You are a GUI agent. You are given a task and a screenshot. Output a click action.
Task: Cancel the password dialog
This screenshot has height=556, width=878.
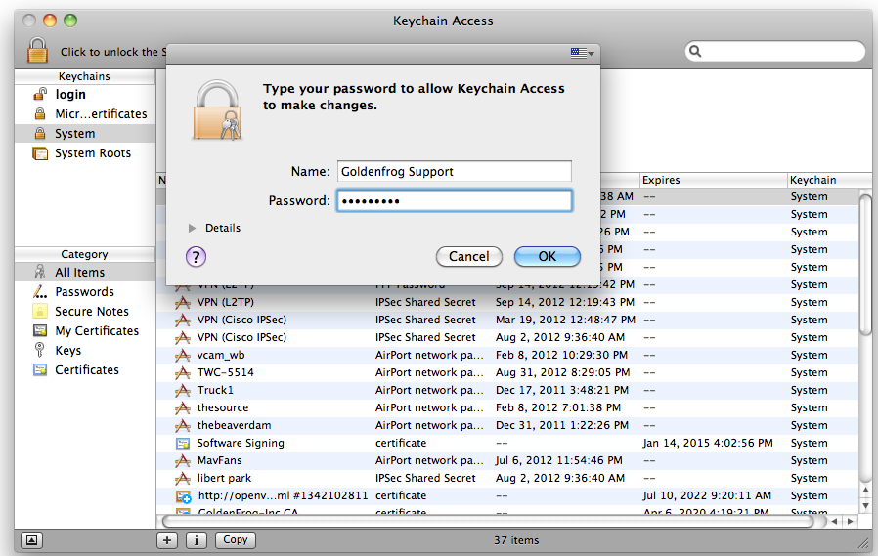point(468,256)
